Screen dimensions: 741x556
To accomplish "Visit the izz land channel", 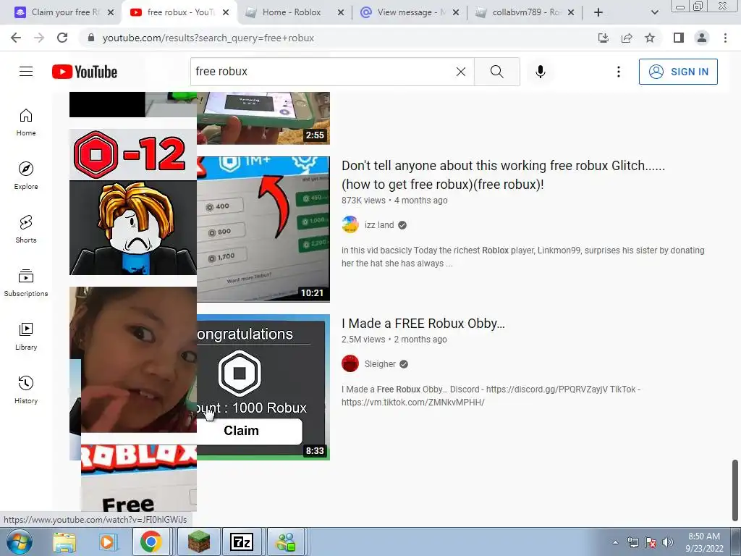I will tap(379, 225).
